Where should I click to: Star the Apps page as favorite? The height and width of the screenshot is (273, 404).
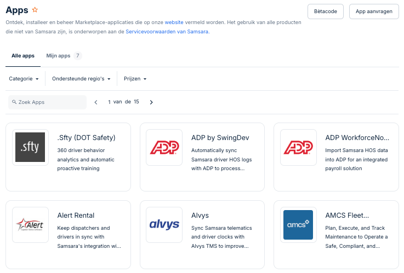click(35, 10)
